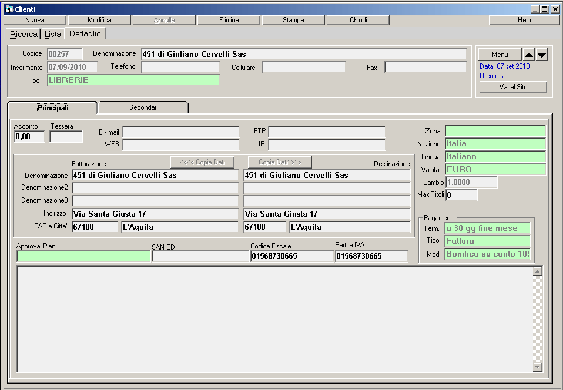Click the Vai al Sito button
This screenshot has height=390, width=563.
click(513, 87)
